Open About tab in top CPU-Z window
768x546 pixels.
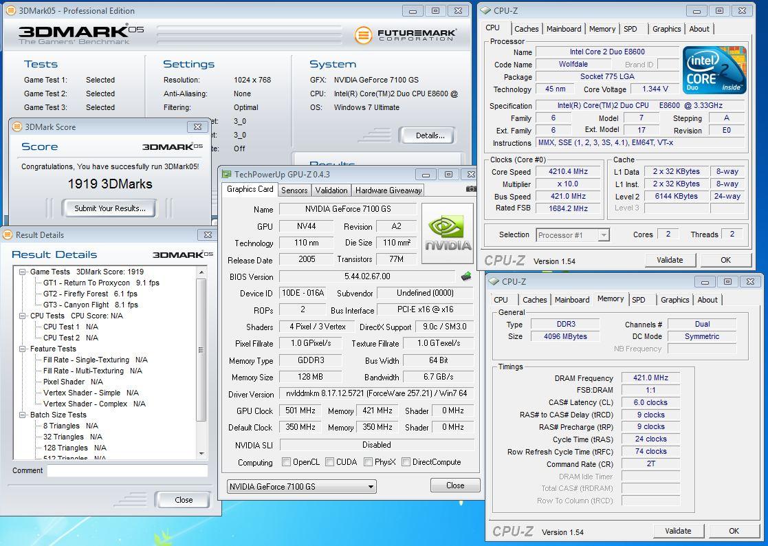pyautogui.click(x=699, y=29)
